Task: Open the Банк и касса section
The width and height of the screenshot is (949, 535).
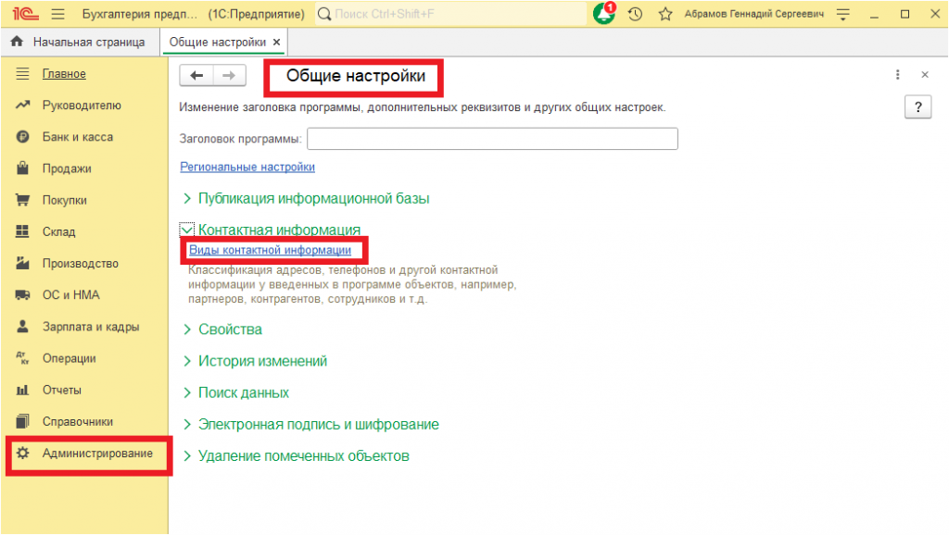Action: [x=78, y=137]
